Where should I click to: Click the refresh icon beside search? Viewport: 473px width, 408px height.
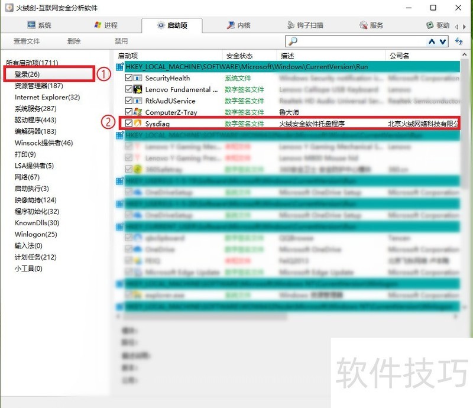pos(459,41)
